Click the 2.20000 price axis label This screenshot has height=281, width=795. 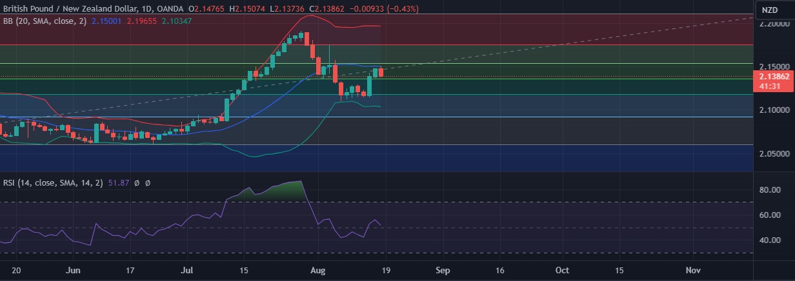tap(775, 24)
